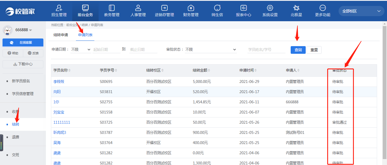Expand the 全部校区 campus dropdown
387x165 pixels.
tap(361, 11)
